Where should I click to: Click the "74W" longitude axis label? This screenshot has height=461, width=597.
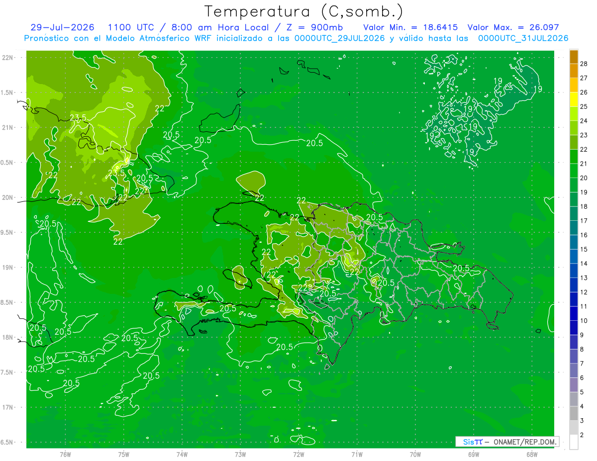[x=182, y=455]
